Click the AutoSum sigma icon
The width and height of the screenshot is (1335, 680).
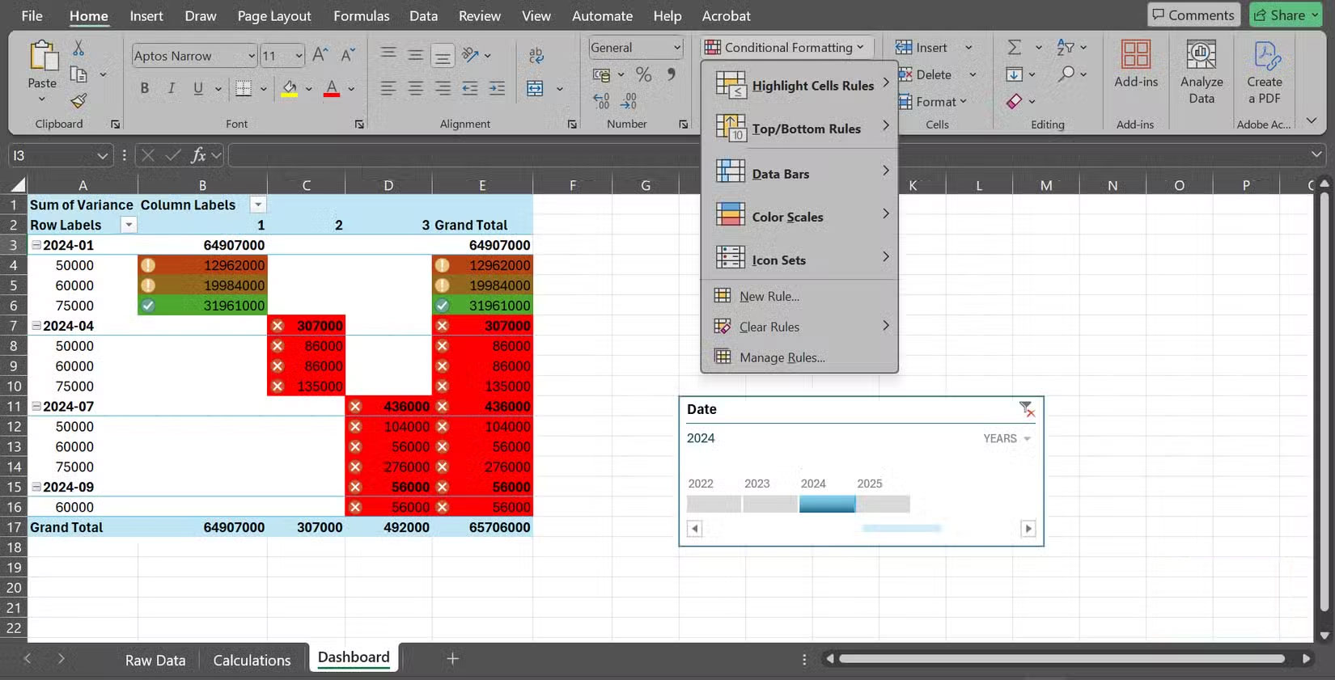tap(1015, 48)
